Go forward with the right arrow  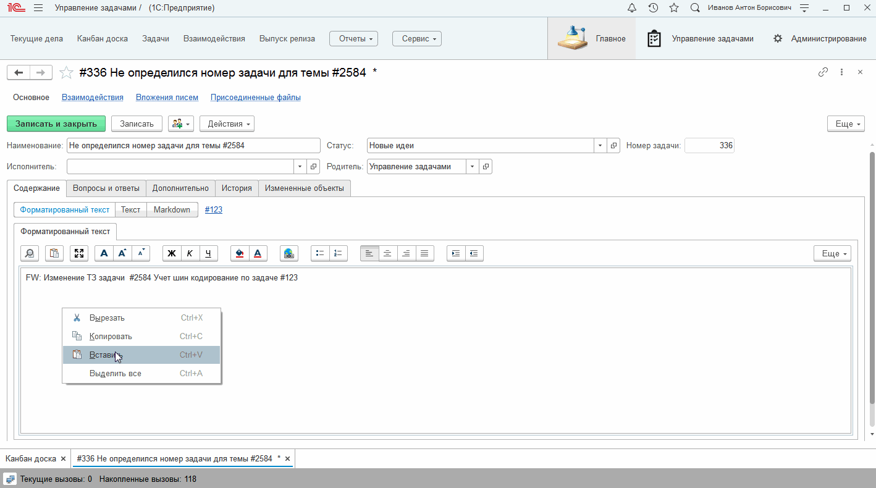(41, 73)
